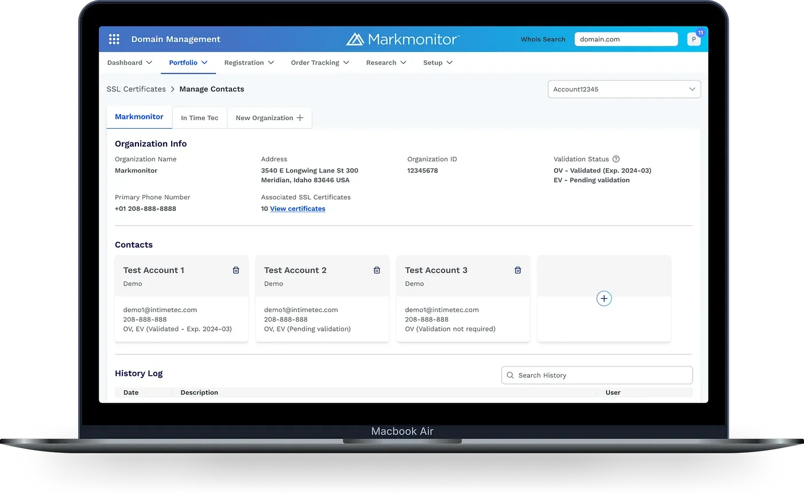Screen dimensions: 804x497
Task: Click the Domain Management title
Action: point(176,39)
